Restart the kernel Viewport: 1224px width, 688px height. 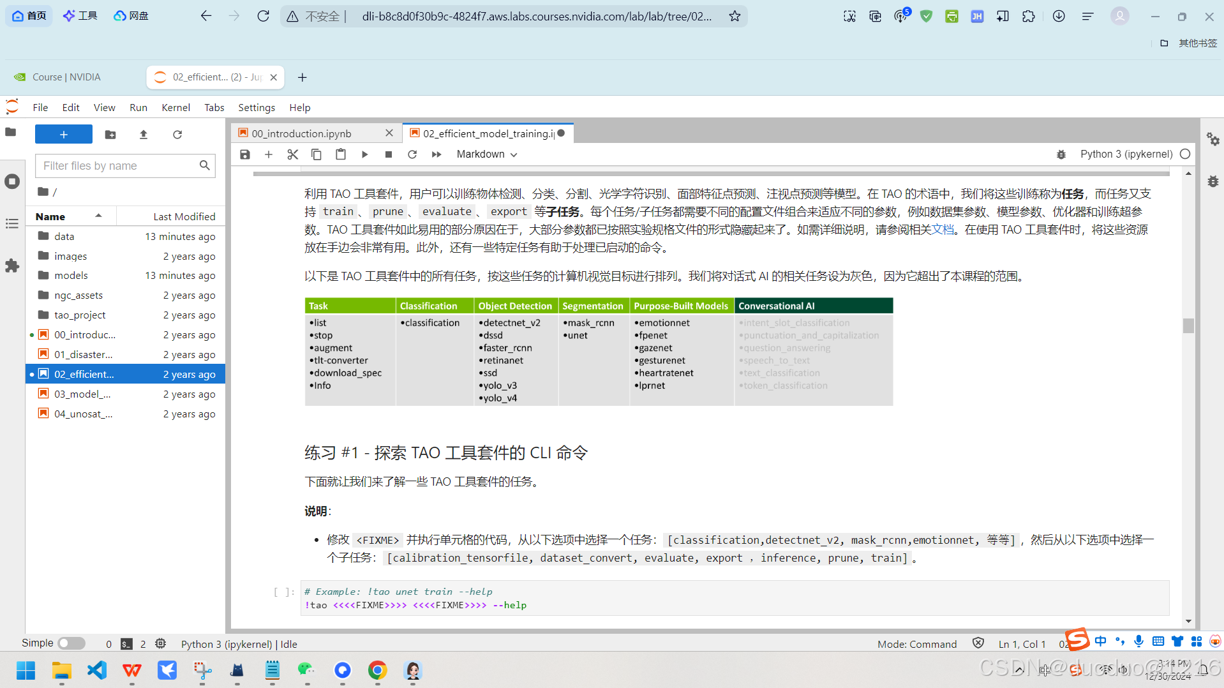point(412,154)
